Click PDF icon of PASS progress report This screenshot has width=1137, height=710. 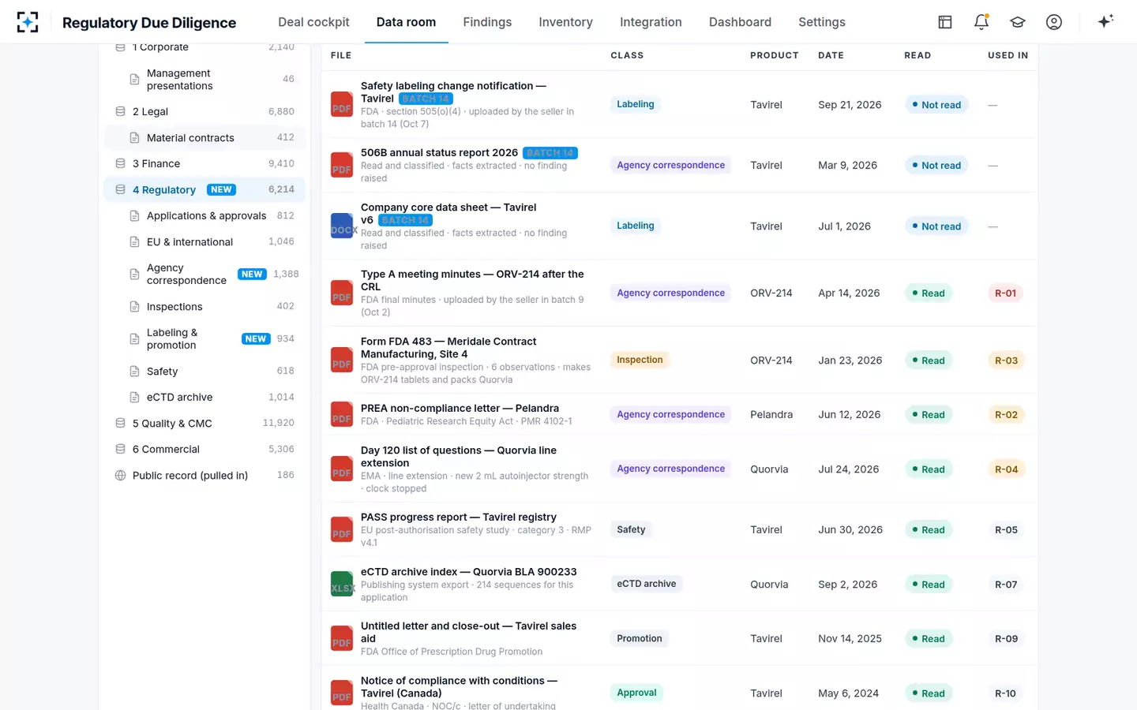[x=342, y=530]
